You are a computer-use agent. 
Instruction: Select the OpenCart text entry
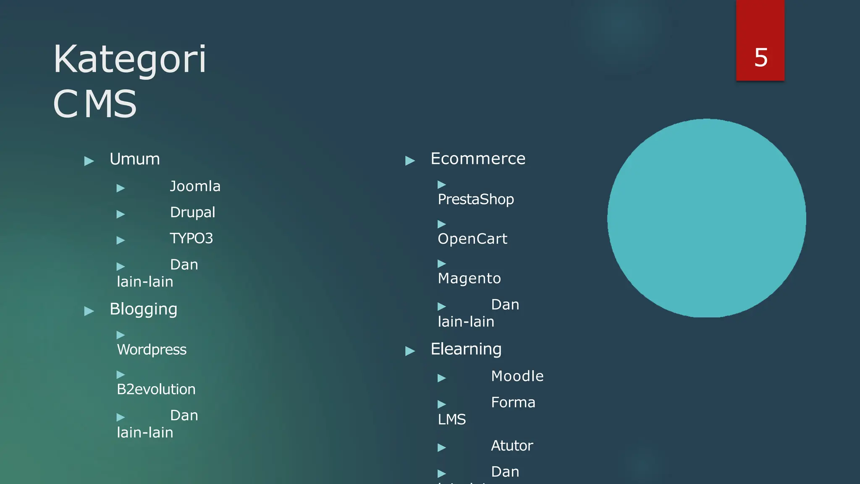(472, 239)
